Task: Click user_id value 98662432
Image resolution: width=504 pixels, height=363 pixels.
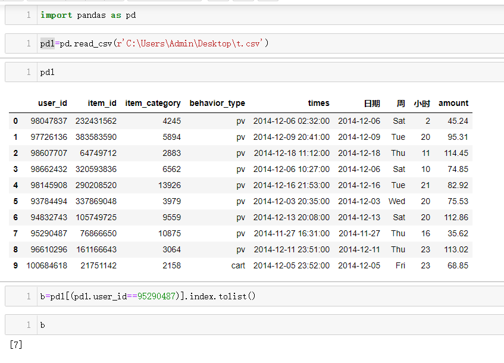Action: (49, 169)
